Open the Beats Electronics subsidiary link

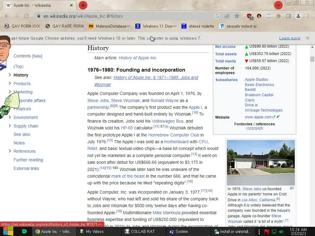[259, 85]
